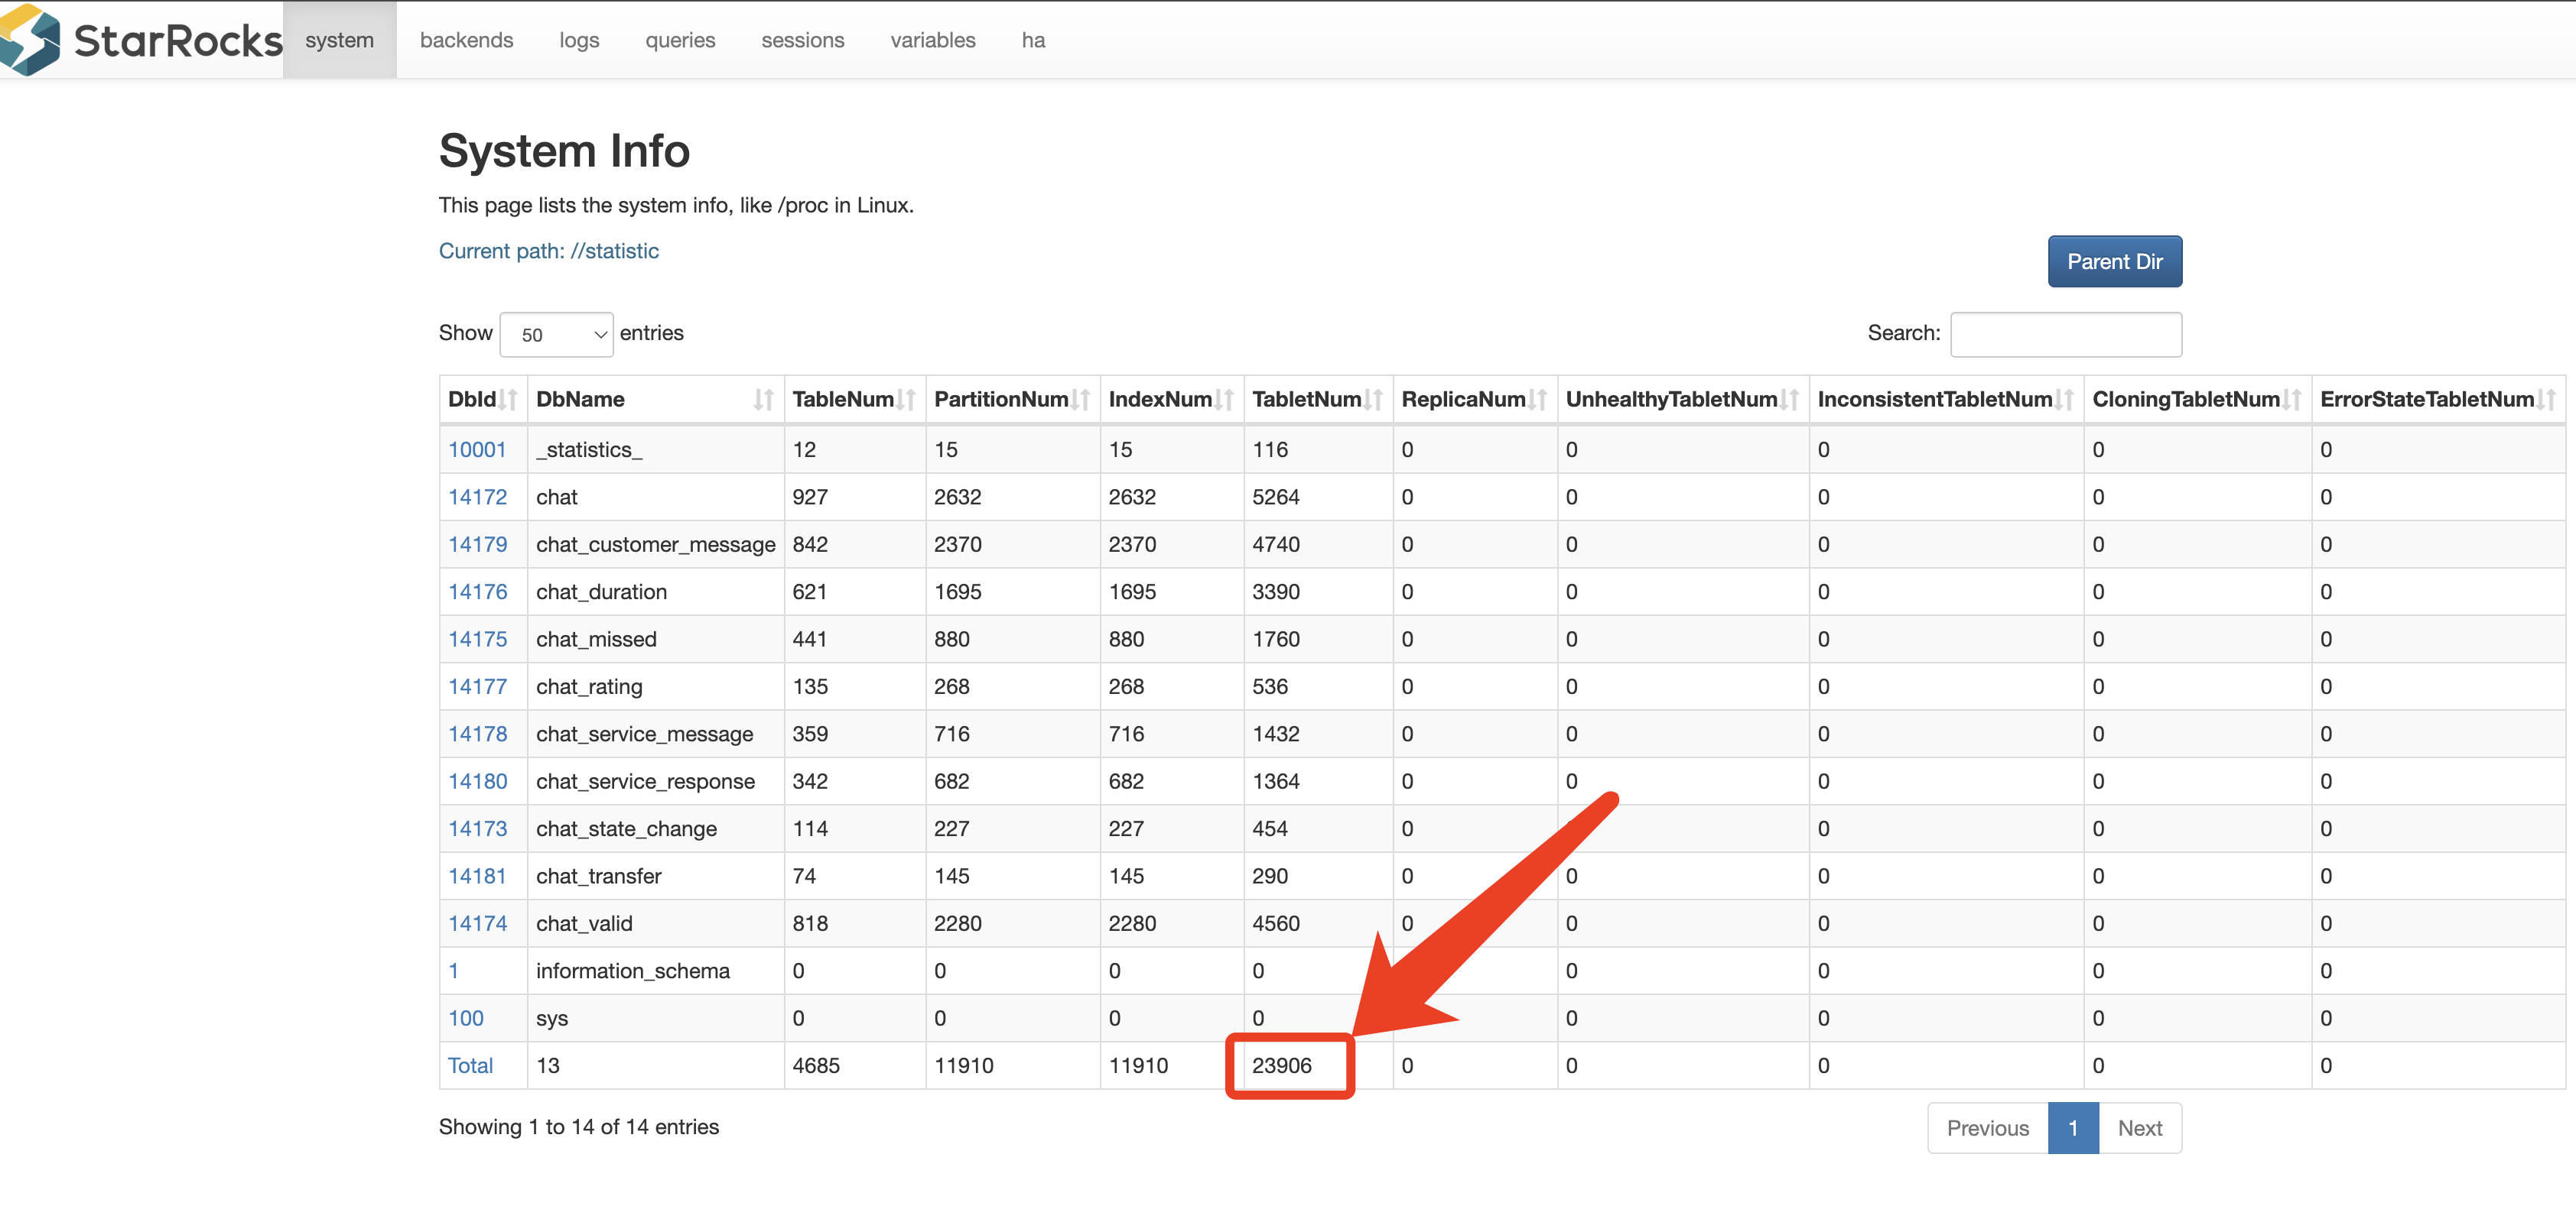This screenshot has height=1232, width=2576.
Task: Sort by TabletNum column sort icon
Action: tap(1373, 400)
